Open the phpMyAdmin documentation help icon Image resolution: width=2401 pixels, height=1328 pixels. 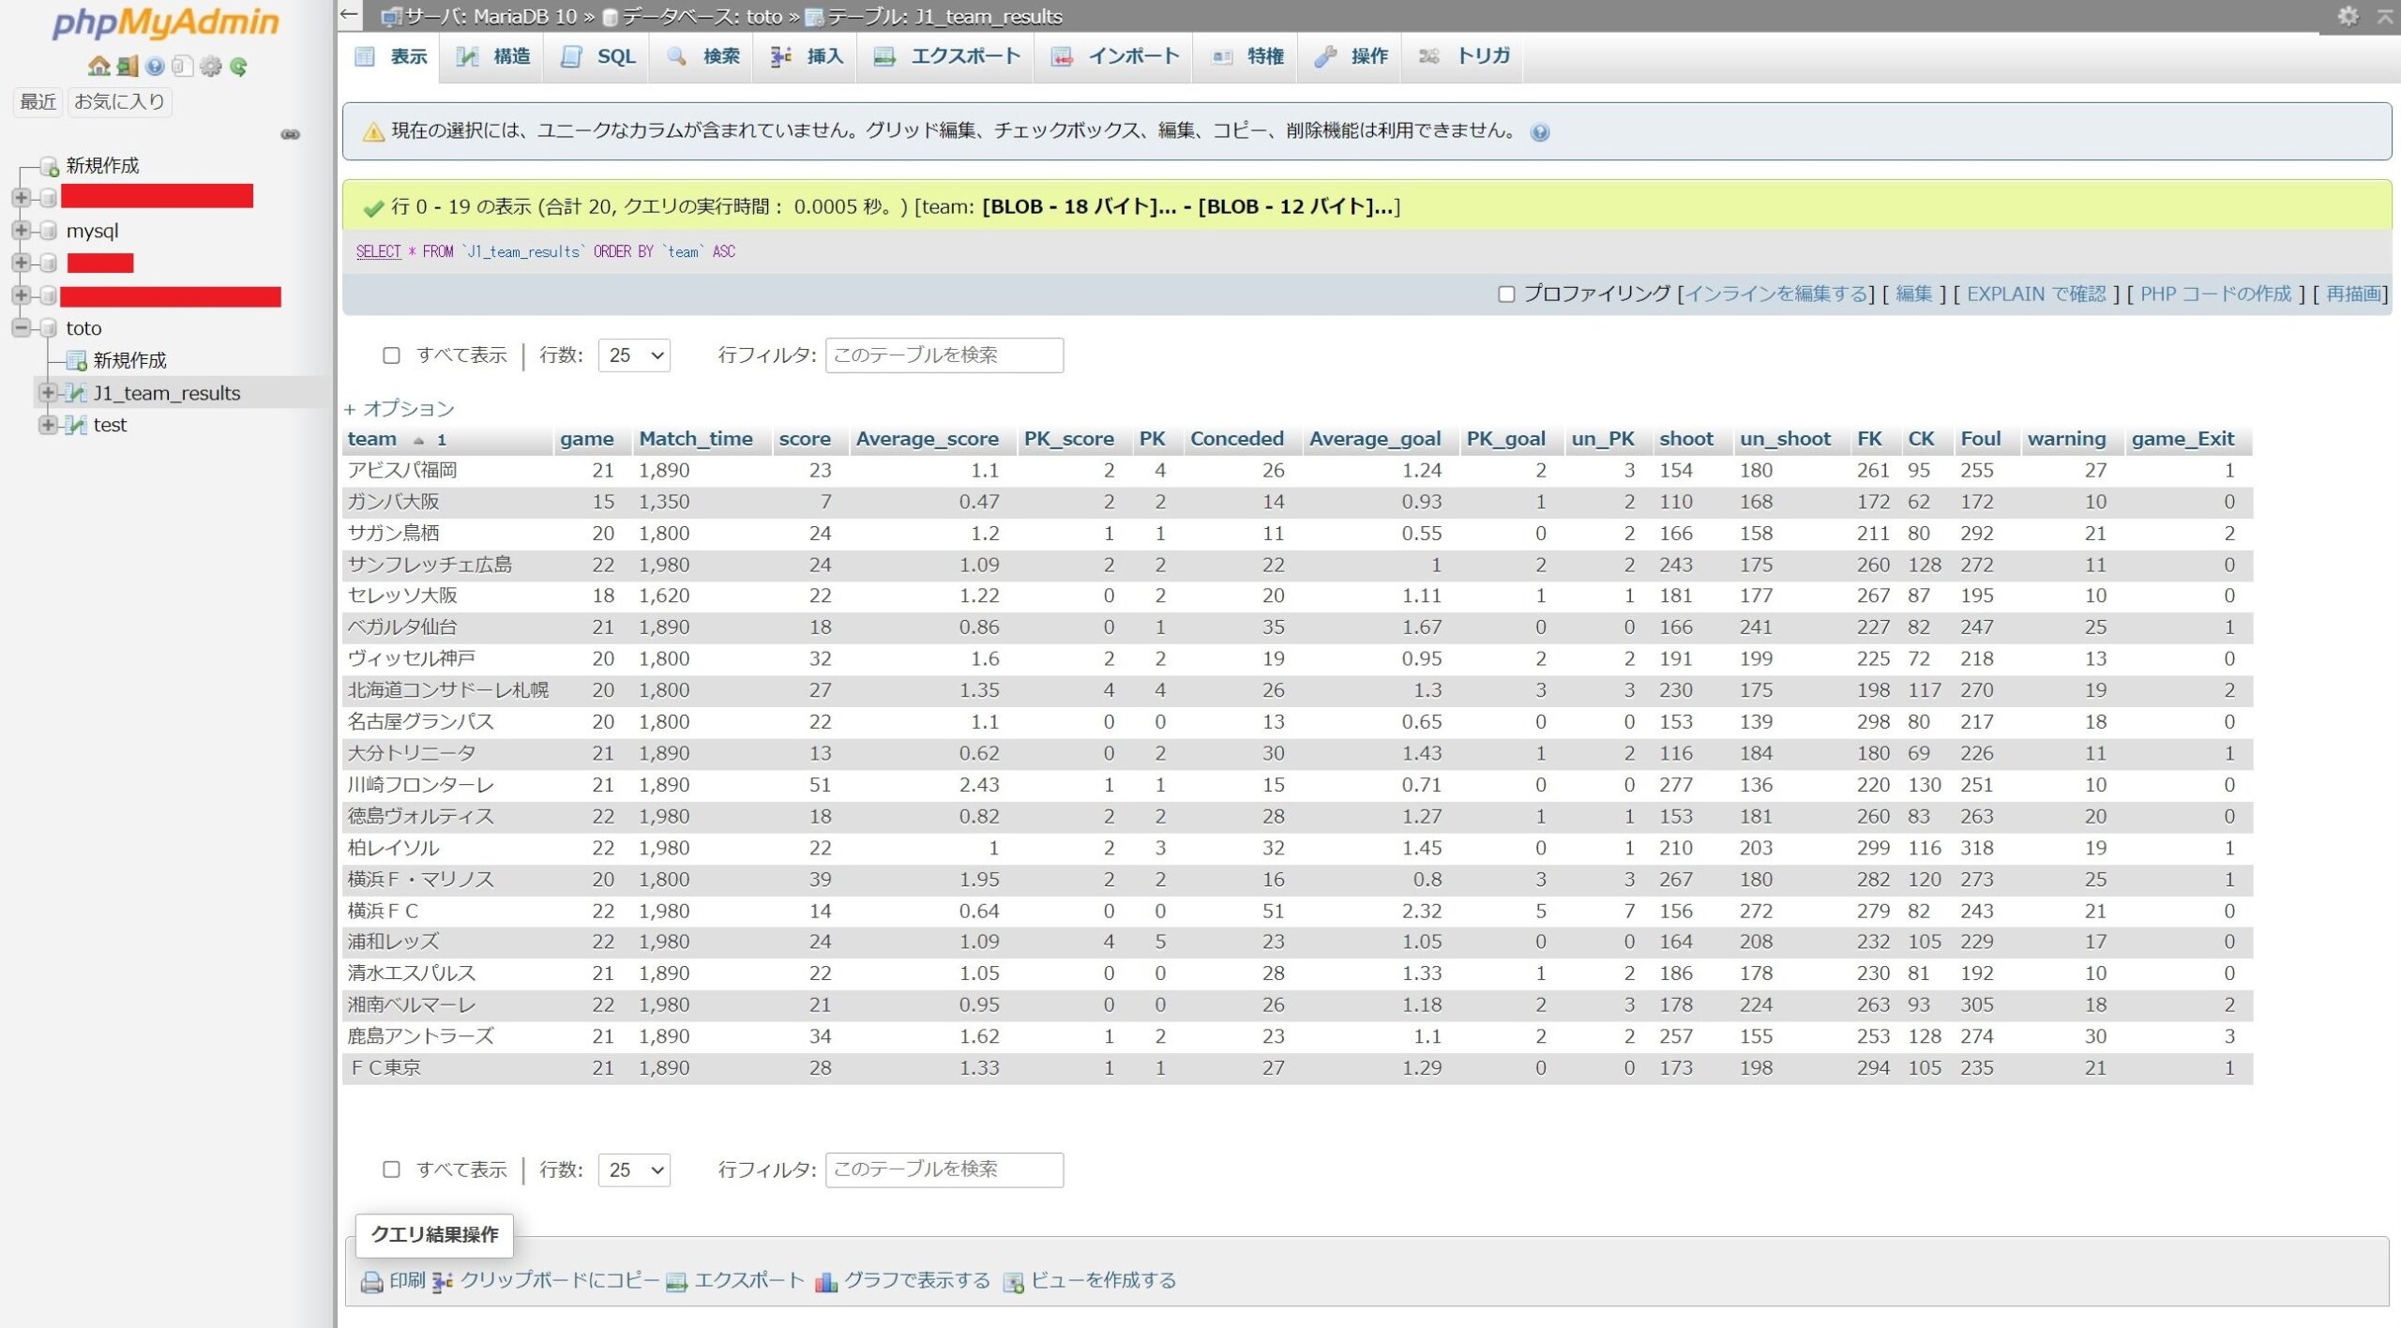point(156,66)
